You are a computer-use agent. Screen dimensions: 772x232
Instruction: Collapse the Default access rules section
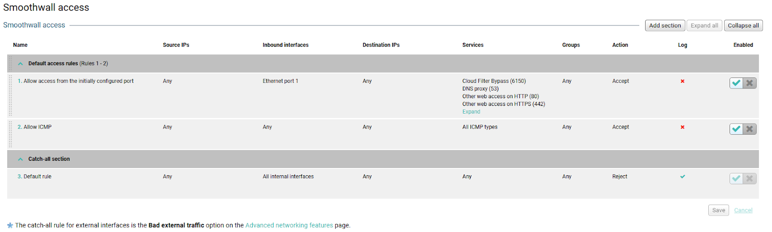(x=20, y=64)
